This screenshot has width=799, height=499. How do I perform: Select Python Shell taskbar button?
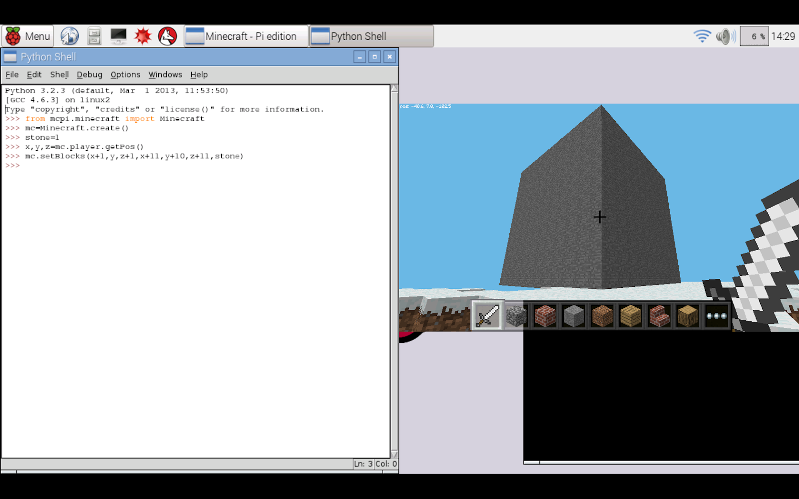coord(372,36)
